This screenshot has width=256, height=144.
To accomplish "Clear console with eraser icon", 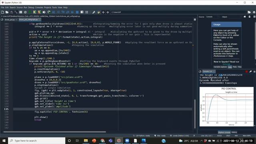I will (x=250, y=72).
